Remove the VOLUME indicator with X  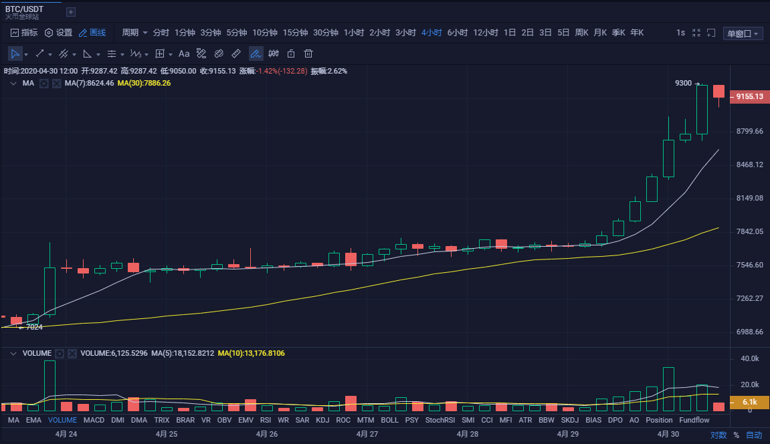click(x=72, y=353)
